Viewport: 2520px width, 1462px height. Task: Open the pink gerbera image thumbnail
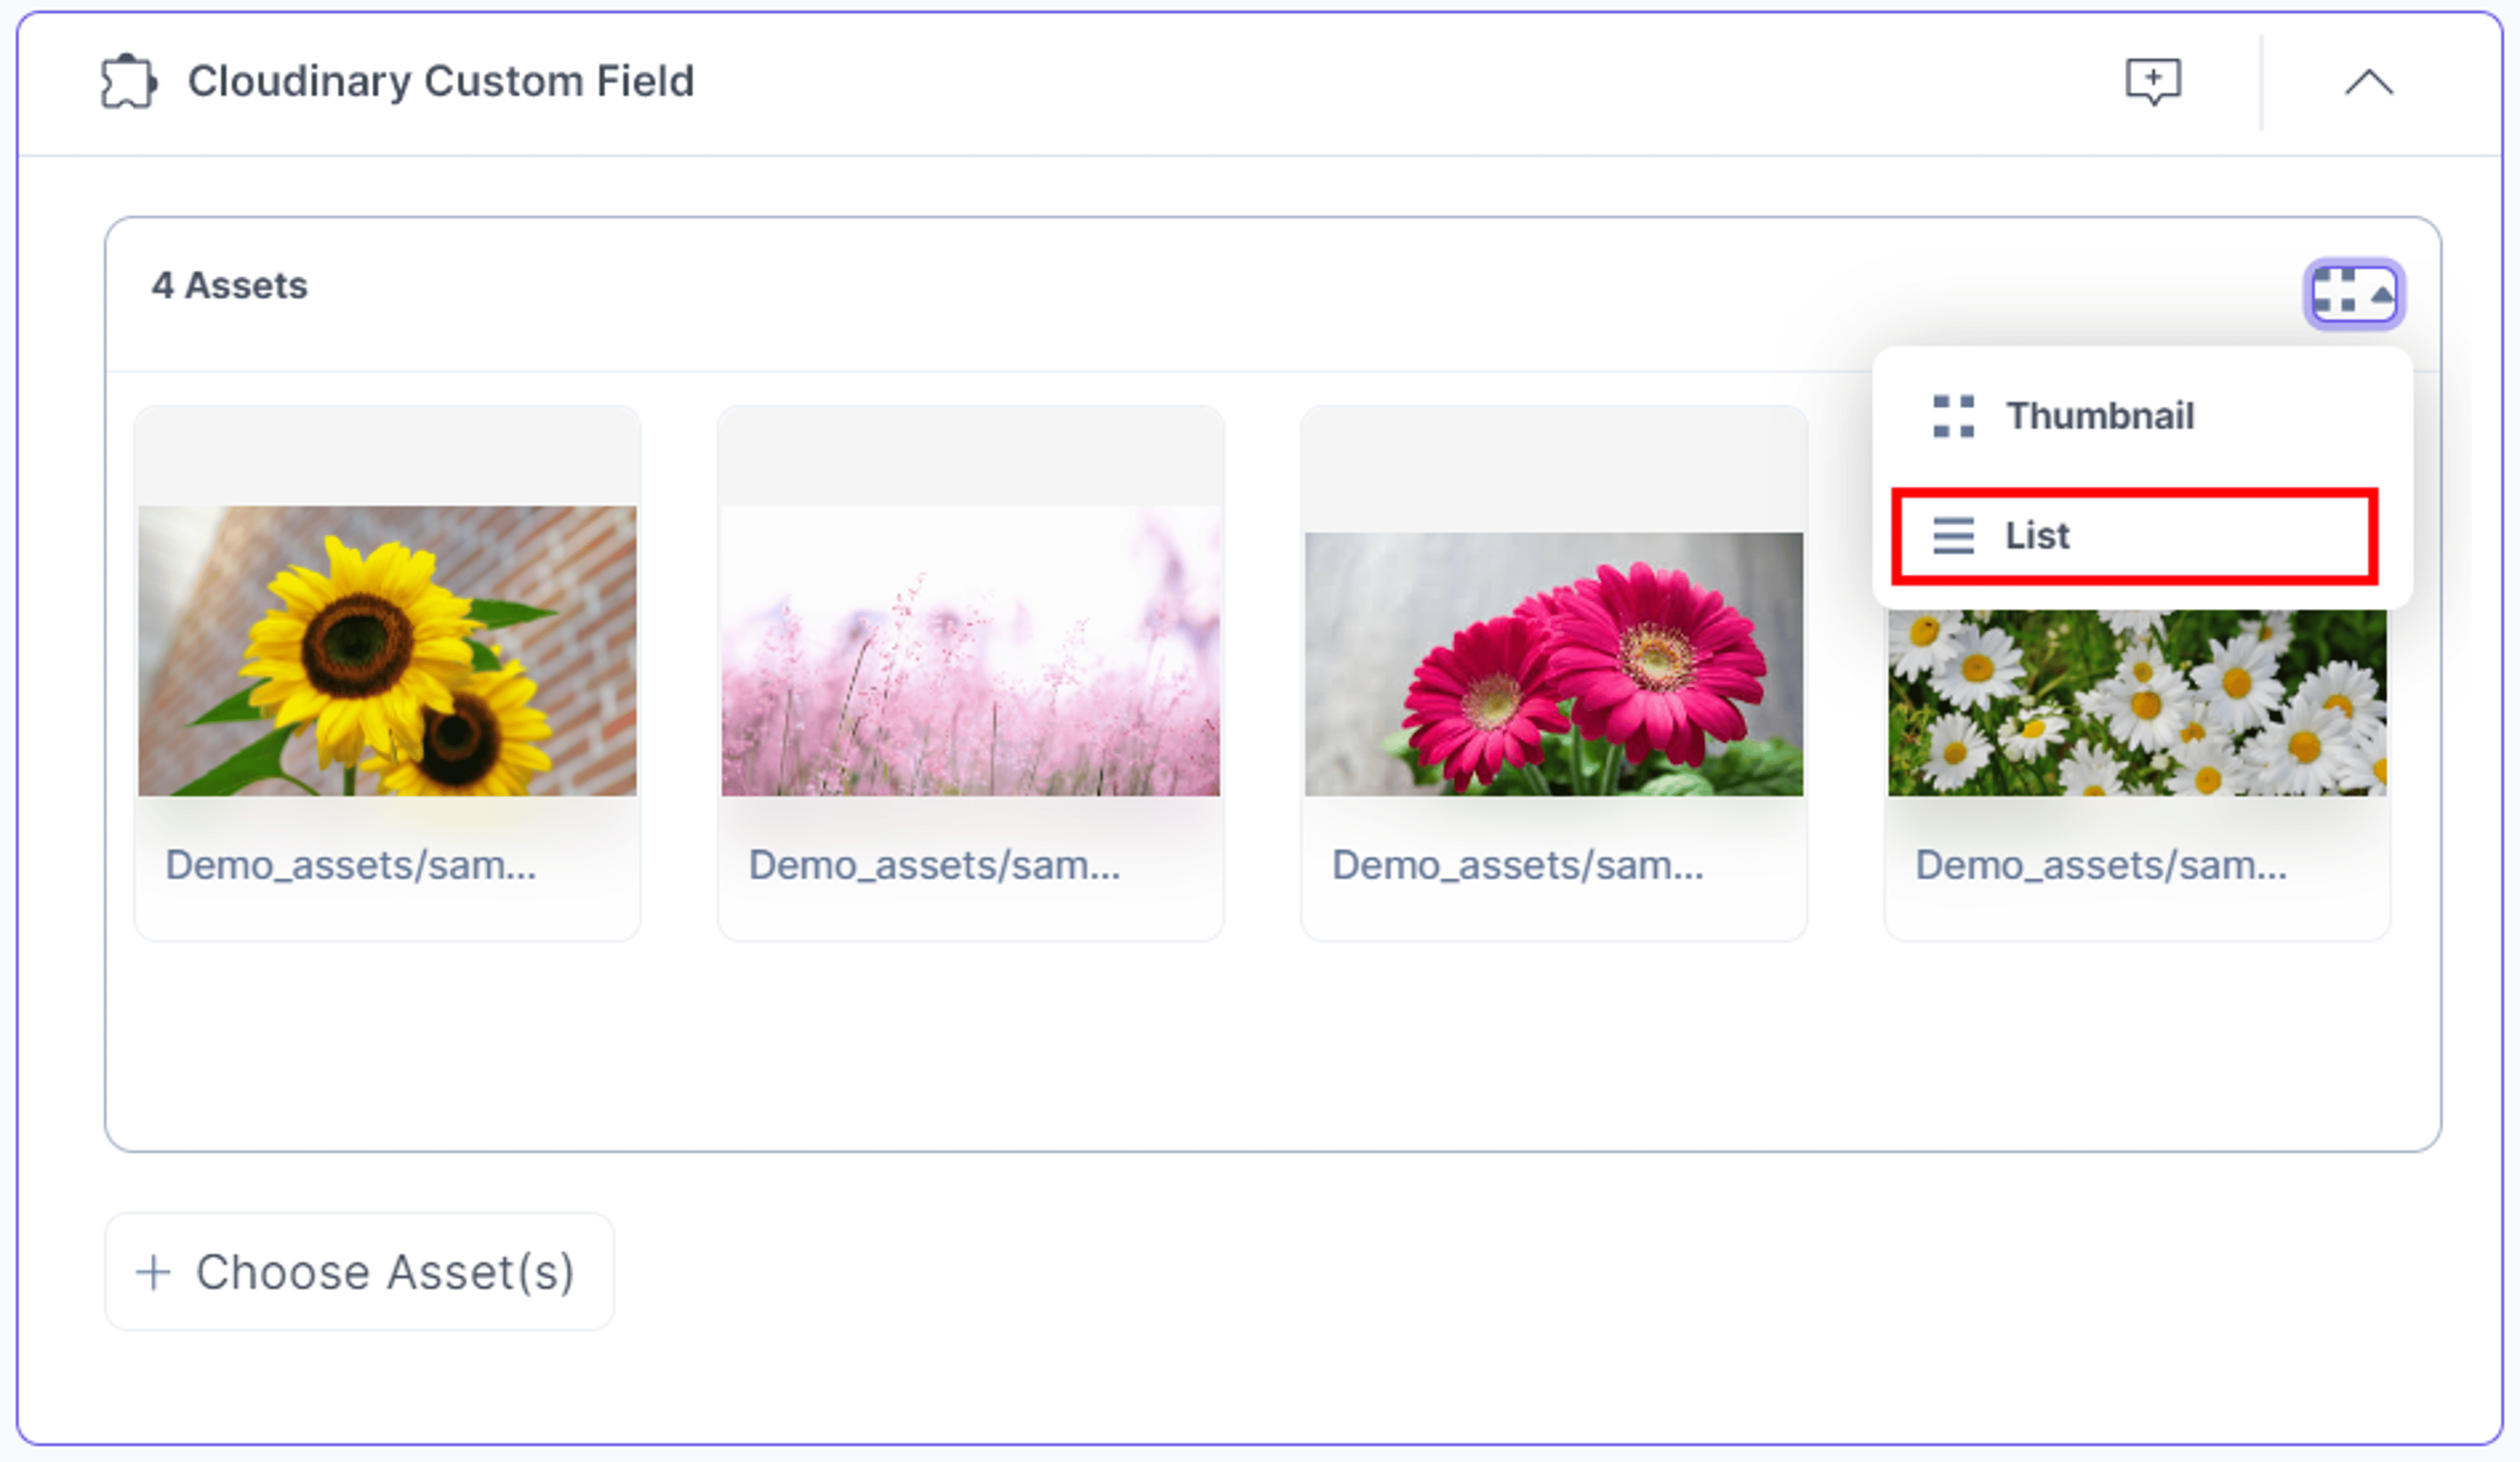pos(1553,664)
